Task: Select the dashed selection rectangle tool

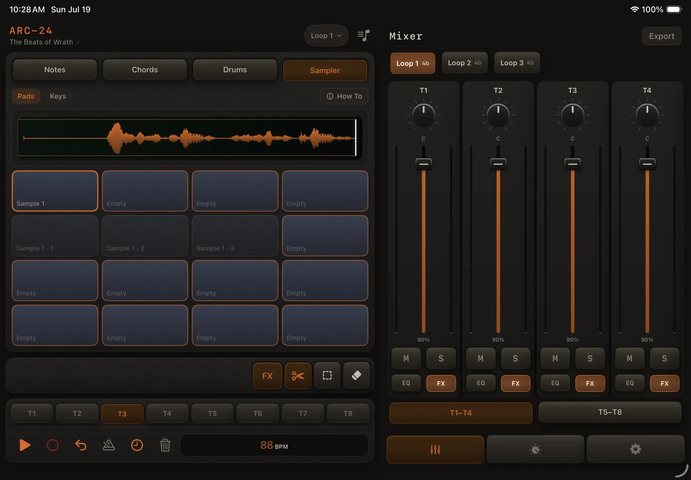Action: click(x=327, y=375)
